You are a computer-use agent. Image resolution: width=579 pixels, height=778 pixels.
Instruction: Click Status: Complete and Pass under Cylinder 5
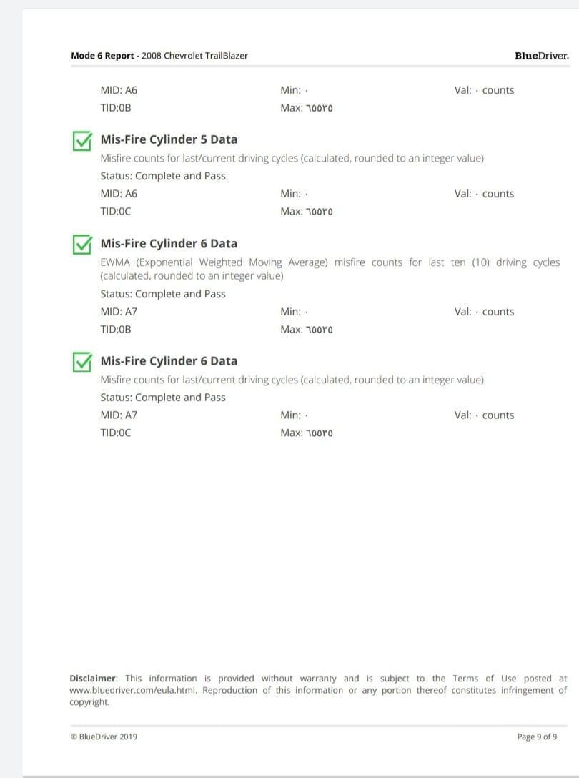click(x=162, y=176)
